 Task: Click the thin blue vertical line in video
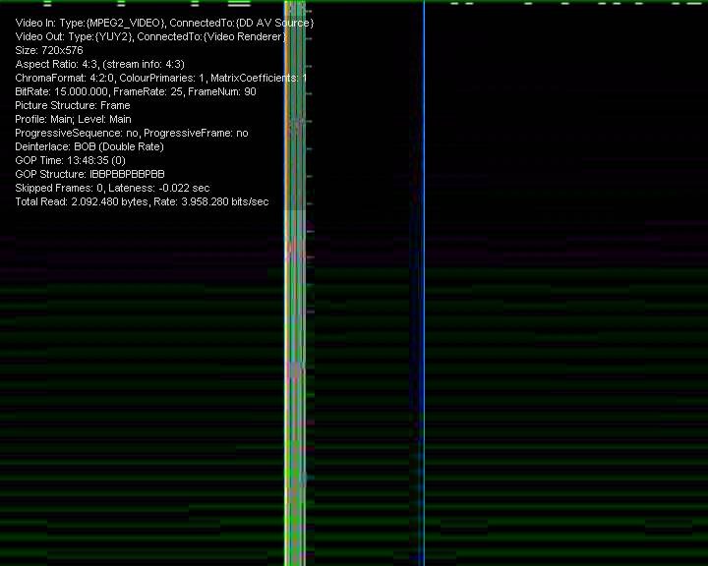424,295
